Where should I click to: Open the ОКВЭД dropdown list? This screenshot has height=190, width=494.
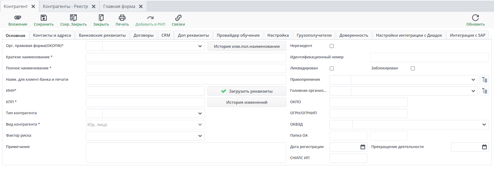pyautogui.click(x=484, y=125)
